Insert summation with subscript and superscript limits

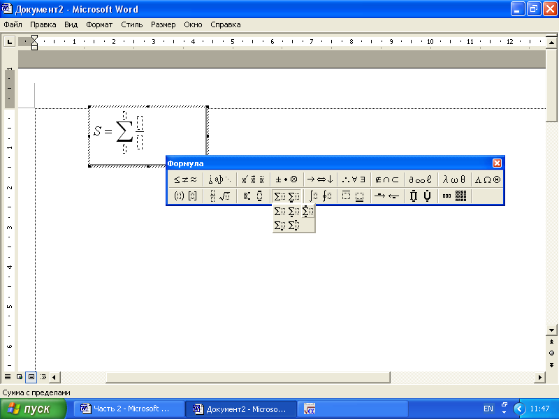click(x=293, y=225)
